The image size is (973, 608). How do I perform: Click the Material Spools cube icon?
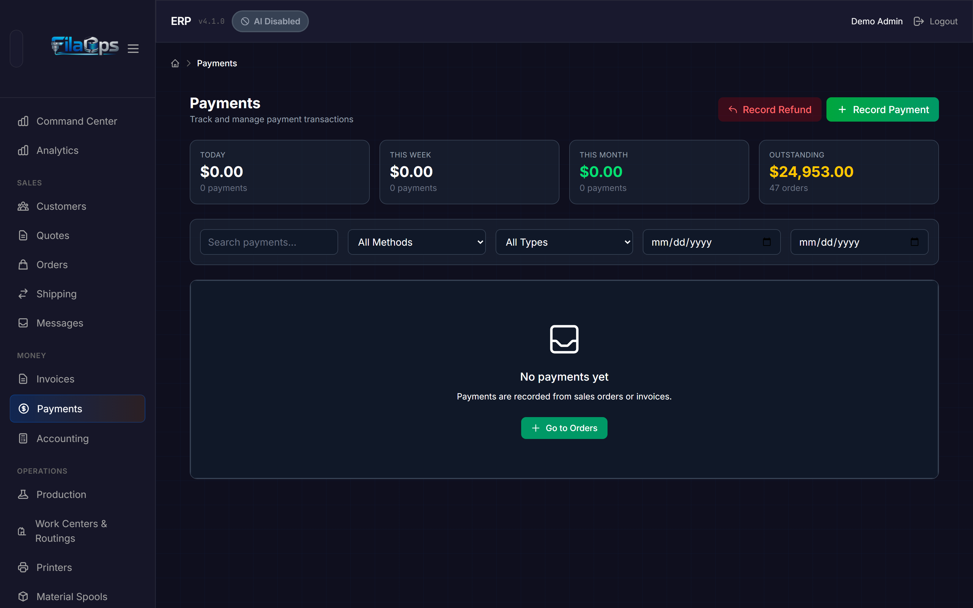(23, 596)
